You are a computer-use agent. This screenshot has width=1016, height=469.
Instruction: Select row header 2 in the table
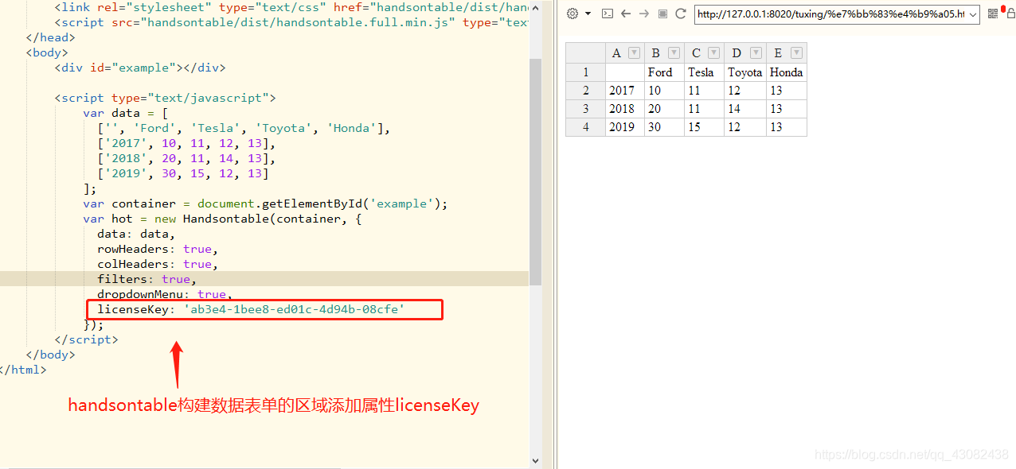586,91
